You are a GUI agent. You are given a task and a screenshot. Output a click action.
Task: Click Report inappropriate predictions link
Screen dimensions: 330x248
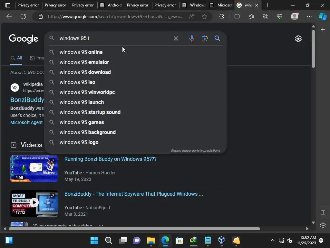[x=196, y=150]
